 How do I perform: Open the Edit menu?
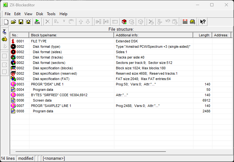tap(17, 14)
